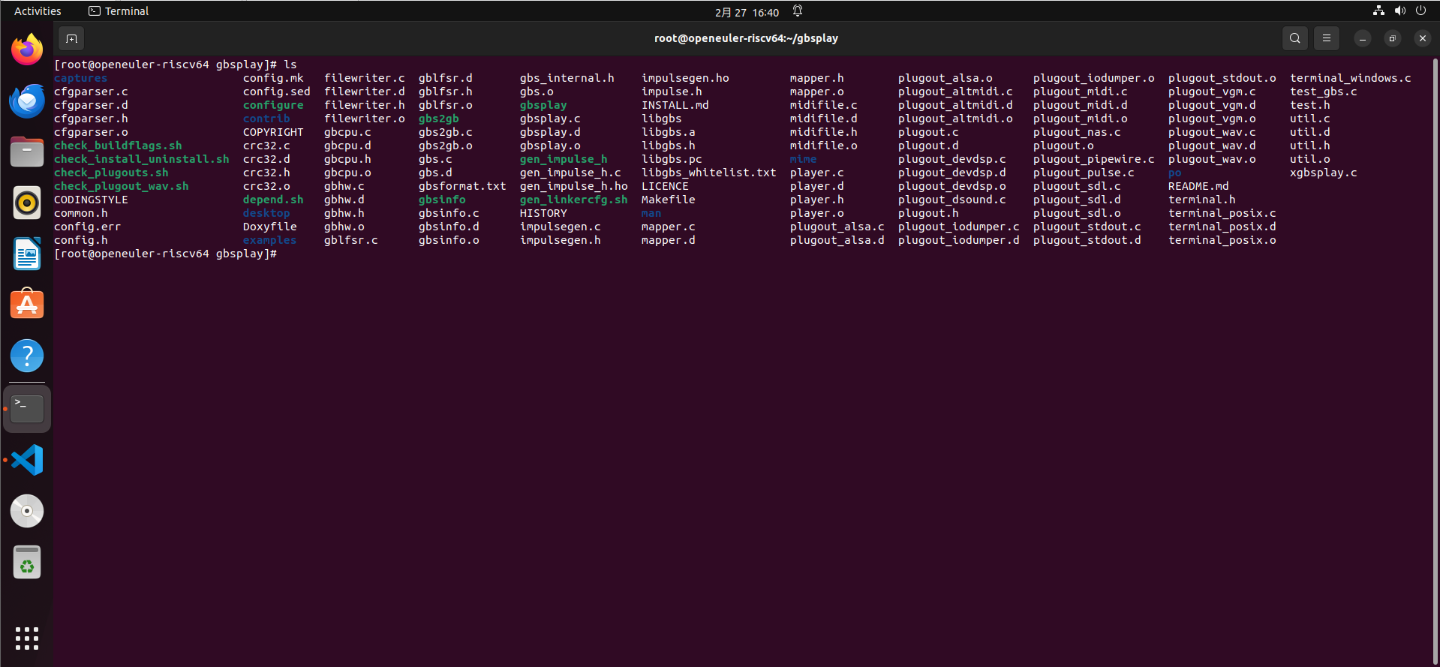Open Help from the dock

(27, 356)
